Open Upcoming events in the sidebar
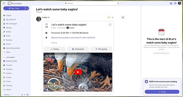Viewport: 183px width, 97px height. 13,48
